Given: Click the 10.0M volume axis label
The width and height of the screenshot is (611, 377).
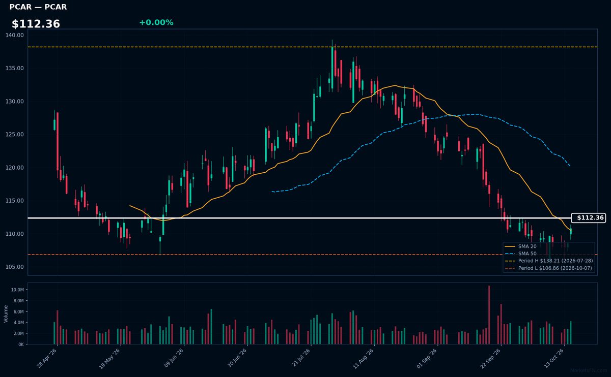Looking at the screenshot, I should click(x=17, y=290).
